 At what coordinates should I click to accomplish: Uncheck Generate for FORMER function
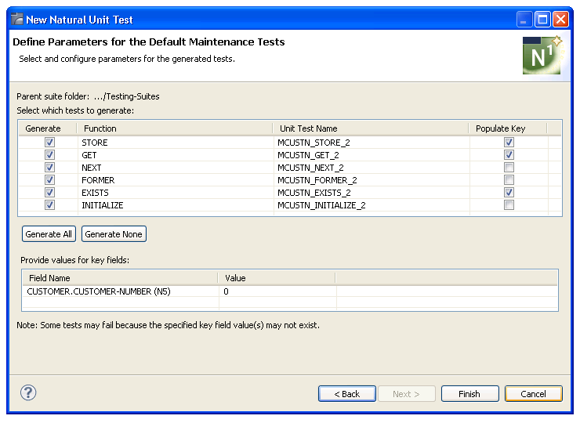tap(49, 179)
